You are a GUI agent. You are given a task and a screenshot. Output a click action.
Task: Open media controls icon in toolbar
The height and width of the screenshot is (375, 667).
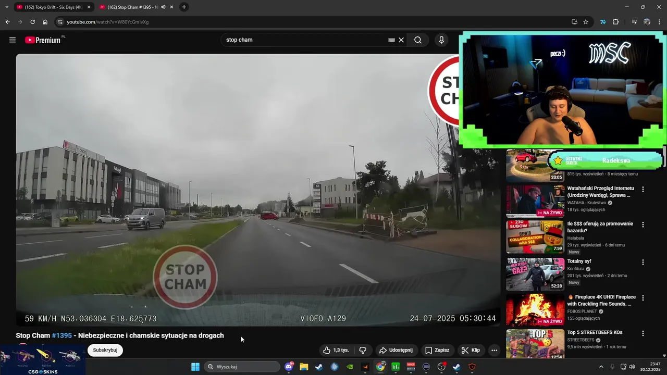[x=634, y=22]
